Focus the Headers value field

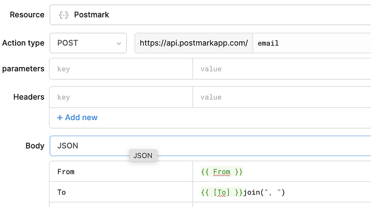[x=282, y=97]
